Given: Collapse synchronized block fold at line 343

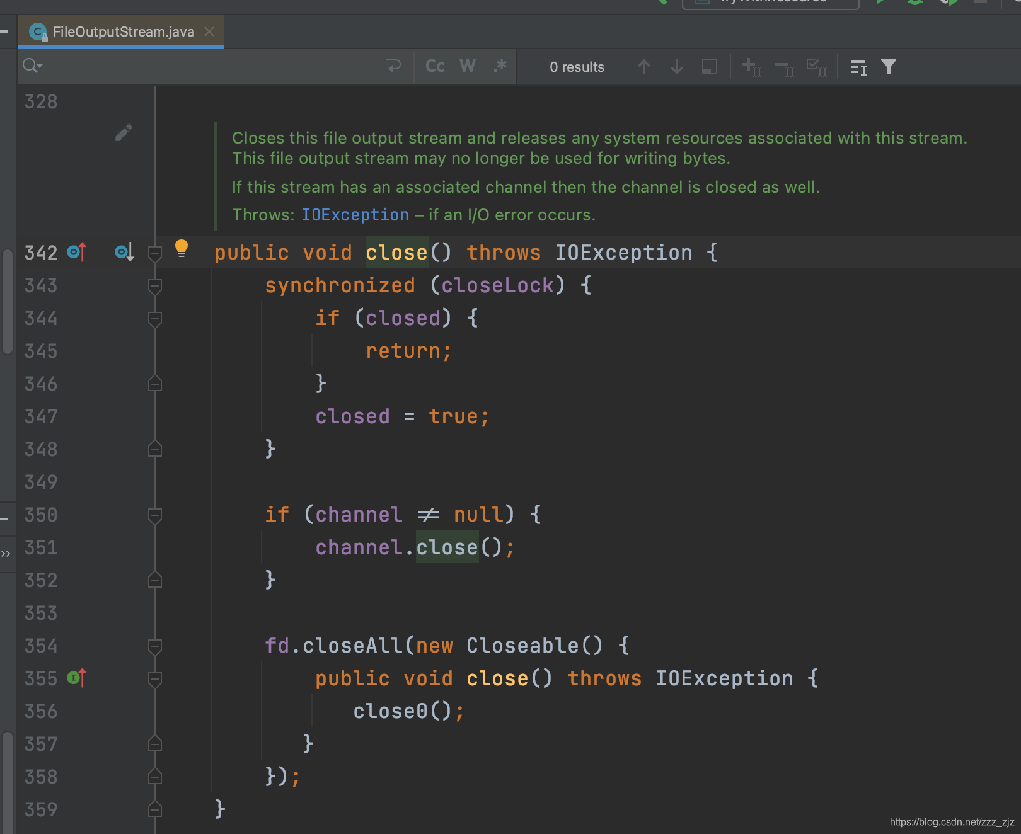Looking at the screenshot, I should 155,287.
